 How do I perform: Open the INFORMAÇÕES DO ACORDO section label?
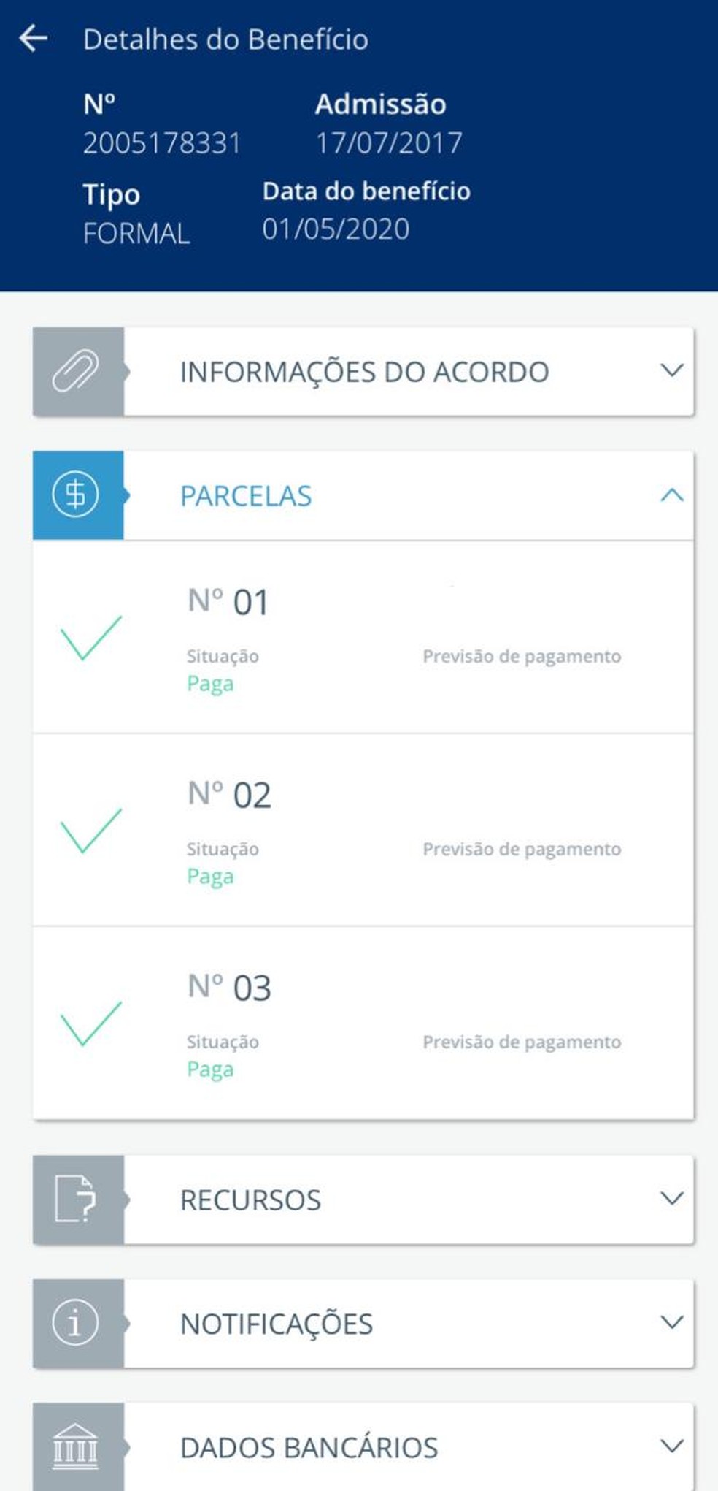[x=364, y=372]
